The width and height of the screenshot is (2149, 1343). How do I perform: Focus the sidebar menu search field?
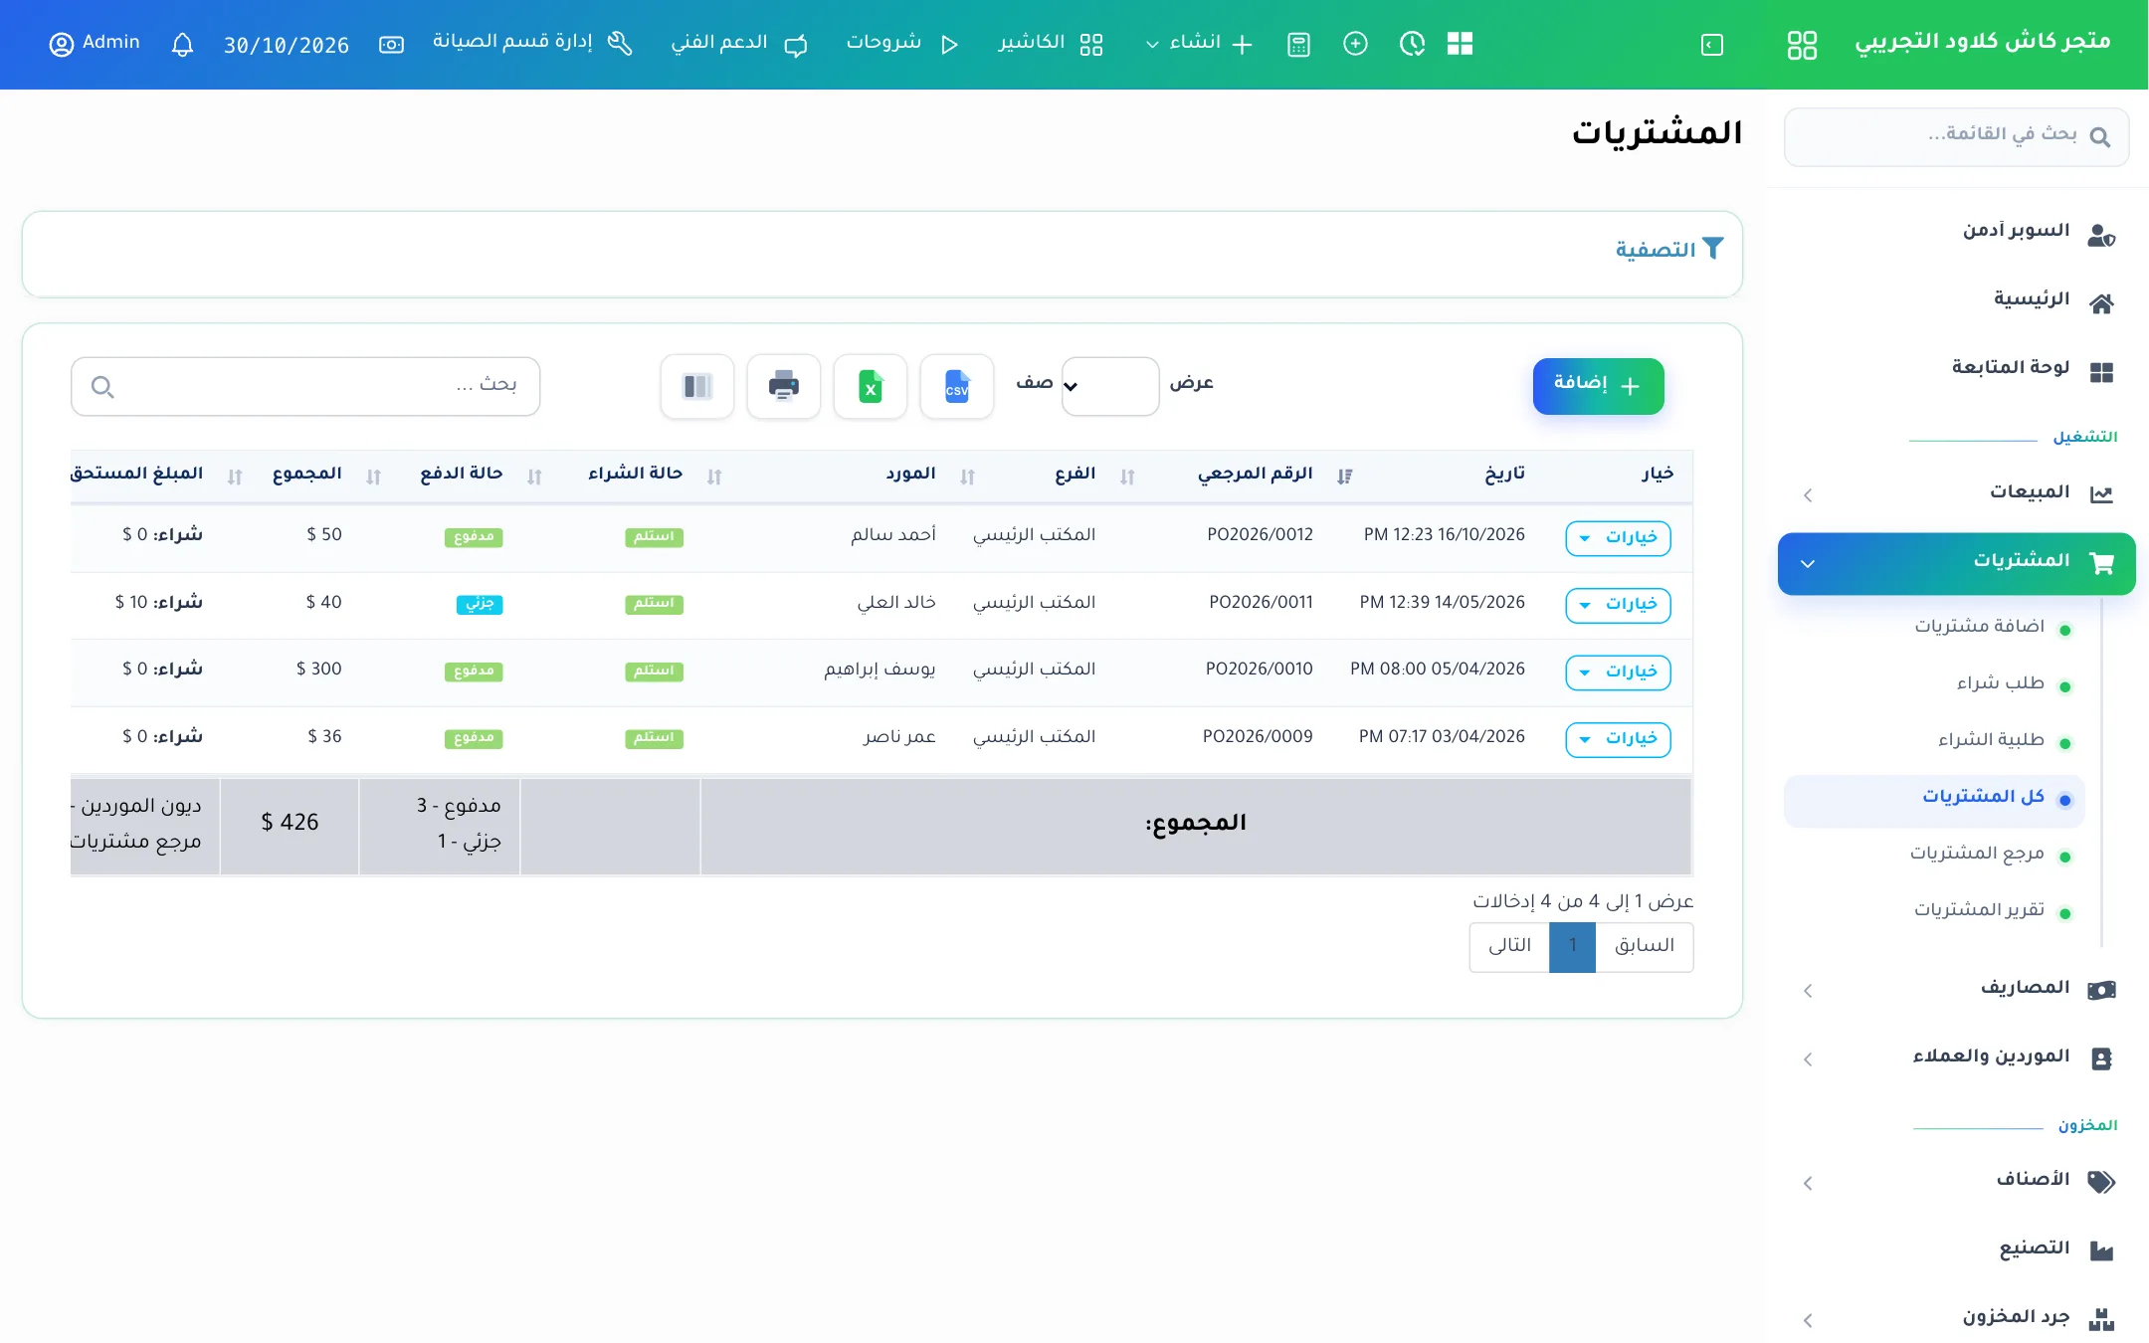pos(1956,136)
